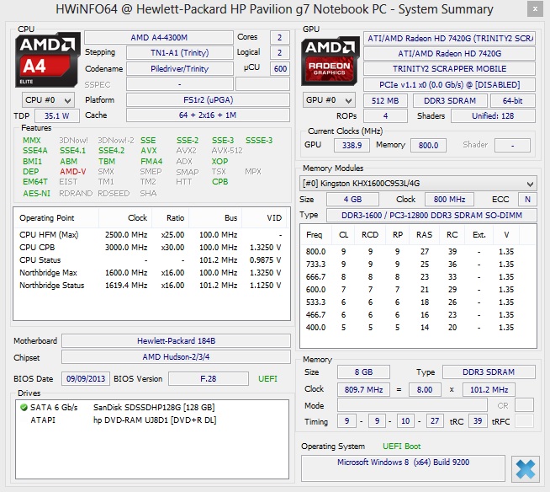Click the Microsoft Windows 8 (x64) Build 9200 field

click(x=403, y=468)
